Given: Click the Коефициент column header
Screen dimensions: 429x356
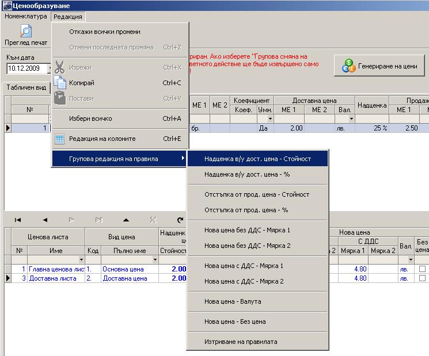Looking at the screenshot, I should [x=252, y=101].
